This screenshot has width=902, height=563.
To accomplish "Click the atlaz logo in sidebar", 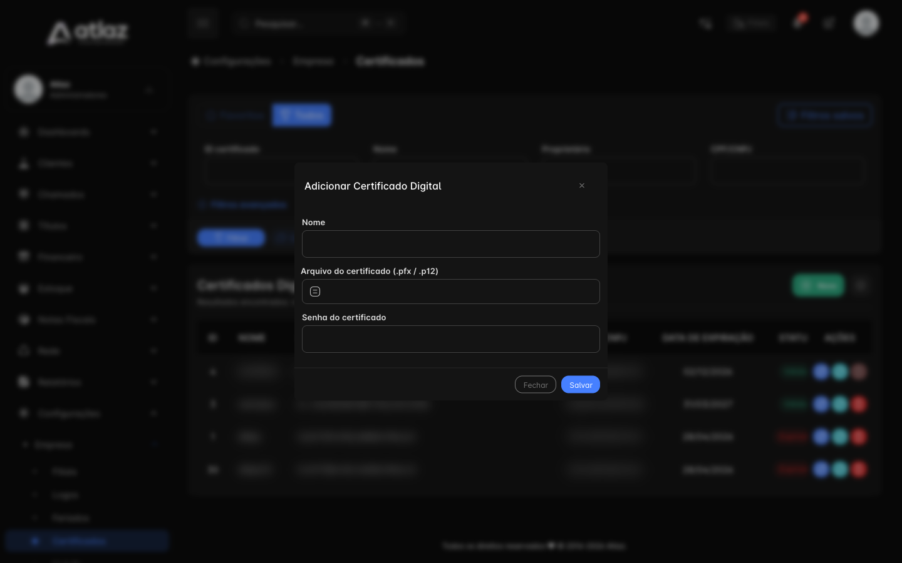I will [x=88, y=33].
